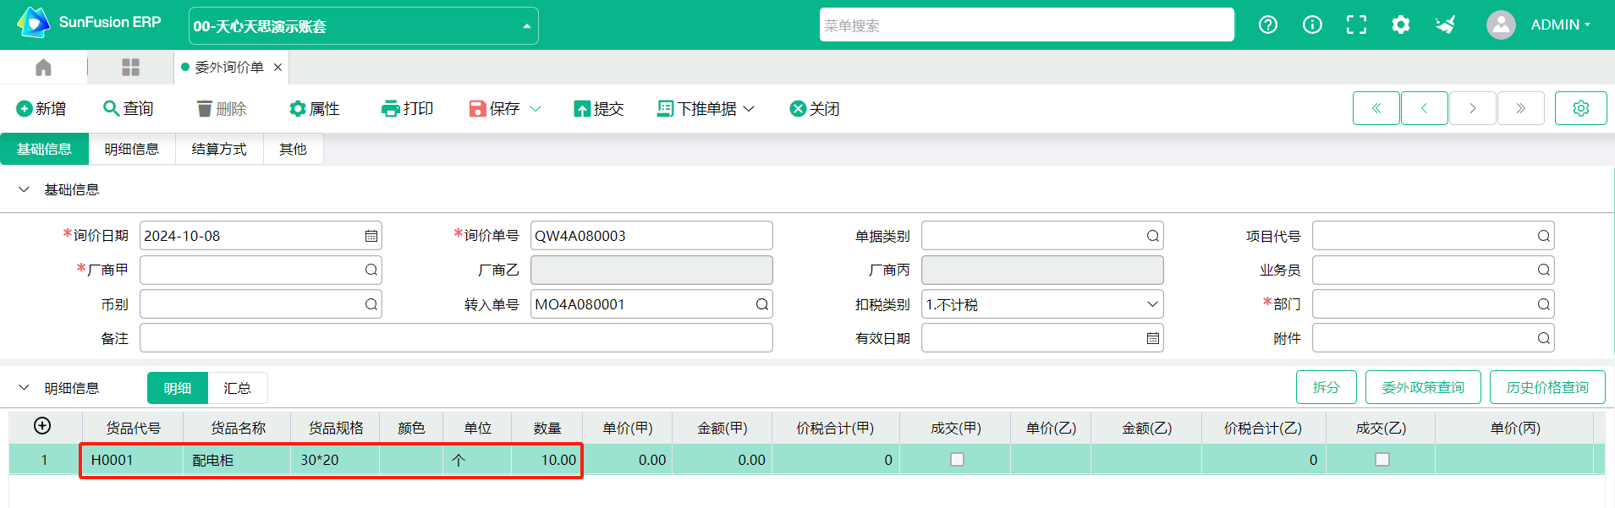1615x508 pixels.
Task: Close the 委外询价单 tab
Action: [x=277, y=67]
